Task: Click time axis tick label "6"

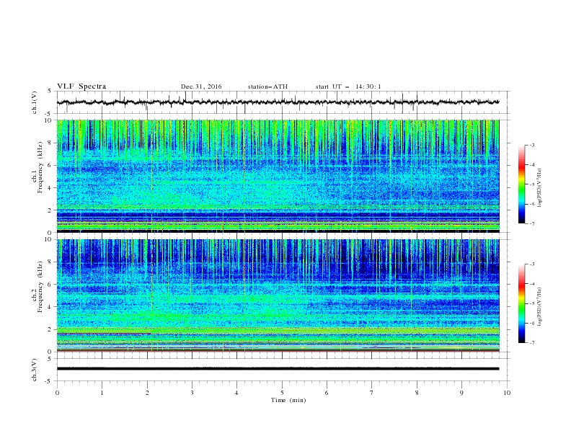Action: 327,393
